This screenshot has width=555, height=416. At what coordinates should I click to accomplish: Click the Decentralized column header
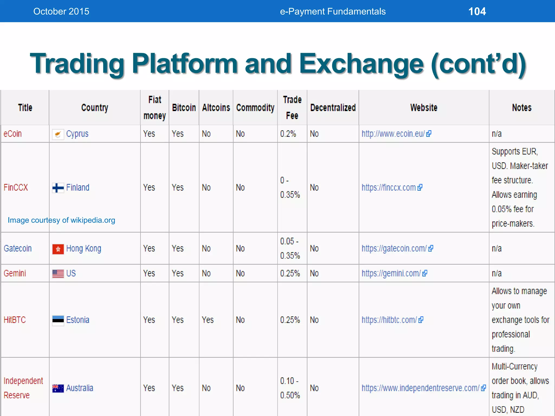click(333, 108)
